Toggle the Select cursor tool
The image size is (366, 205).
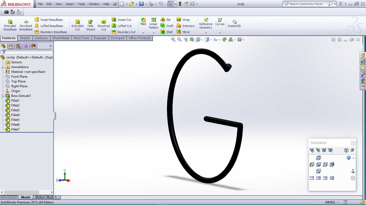170,4
